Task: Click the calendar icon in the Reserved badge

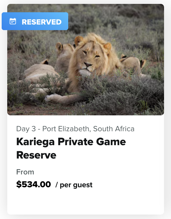Action: 13,21
